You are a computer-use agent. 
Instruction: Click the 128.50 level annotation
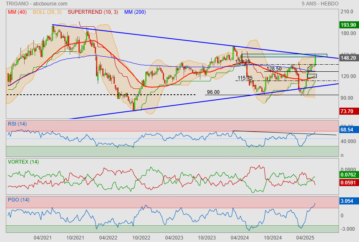[x=274, y=69]
